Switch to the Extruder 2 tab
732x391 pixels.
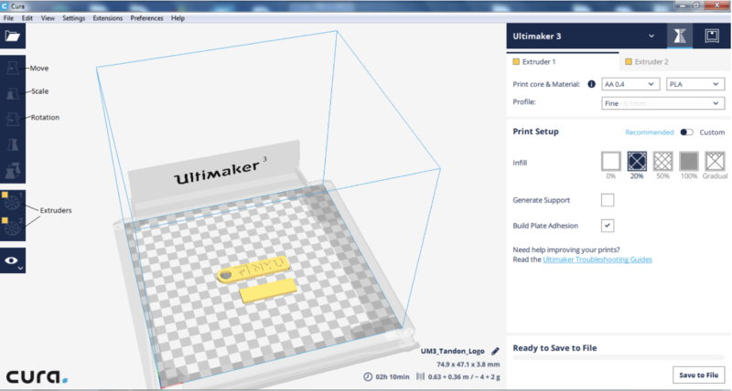click(675, 61)
